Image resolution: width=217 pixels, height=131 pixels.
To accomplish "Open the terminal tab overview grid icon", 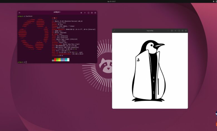I will coord(81,13).
